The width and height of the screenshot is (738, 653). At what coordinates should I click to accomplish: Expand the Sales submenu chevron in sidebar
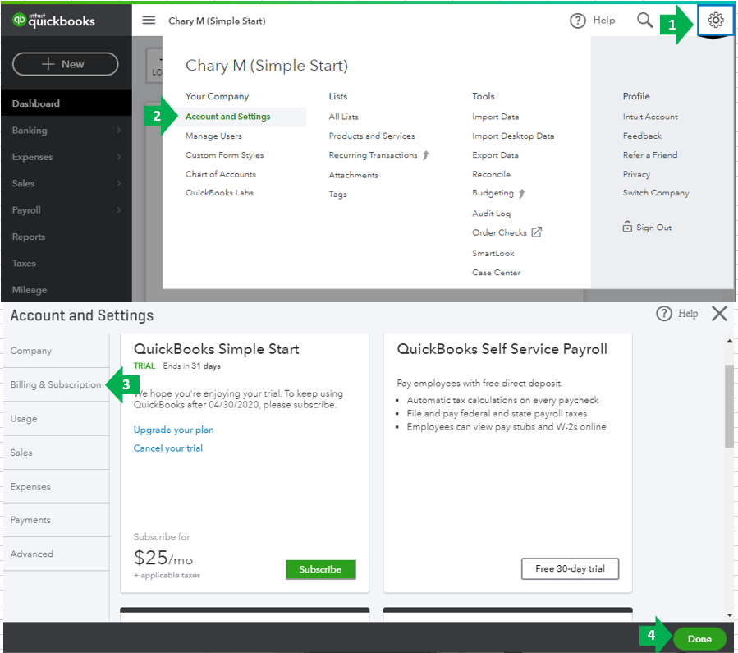118,184
